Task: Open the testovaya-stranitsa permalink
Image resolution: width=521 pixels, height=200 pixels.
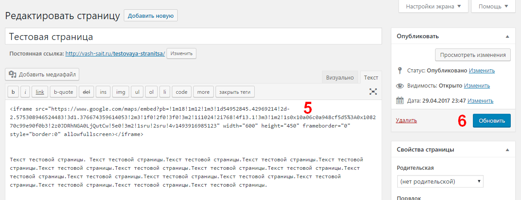Action: (115, 54)
